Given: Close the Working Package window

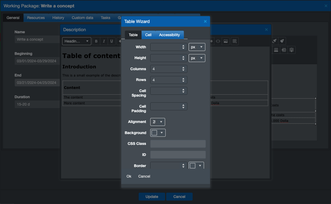Looking at the screenshot, I should click(326, 6).
